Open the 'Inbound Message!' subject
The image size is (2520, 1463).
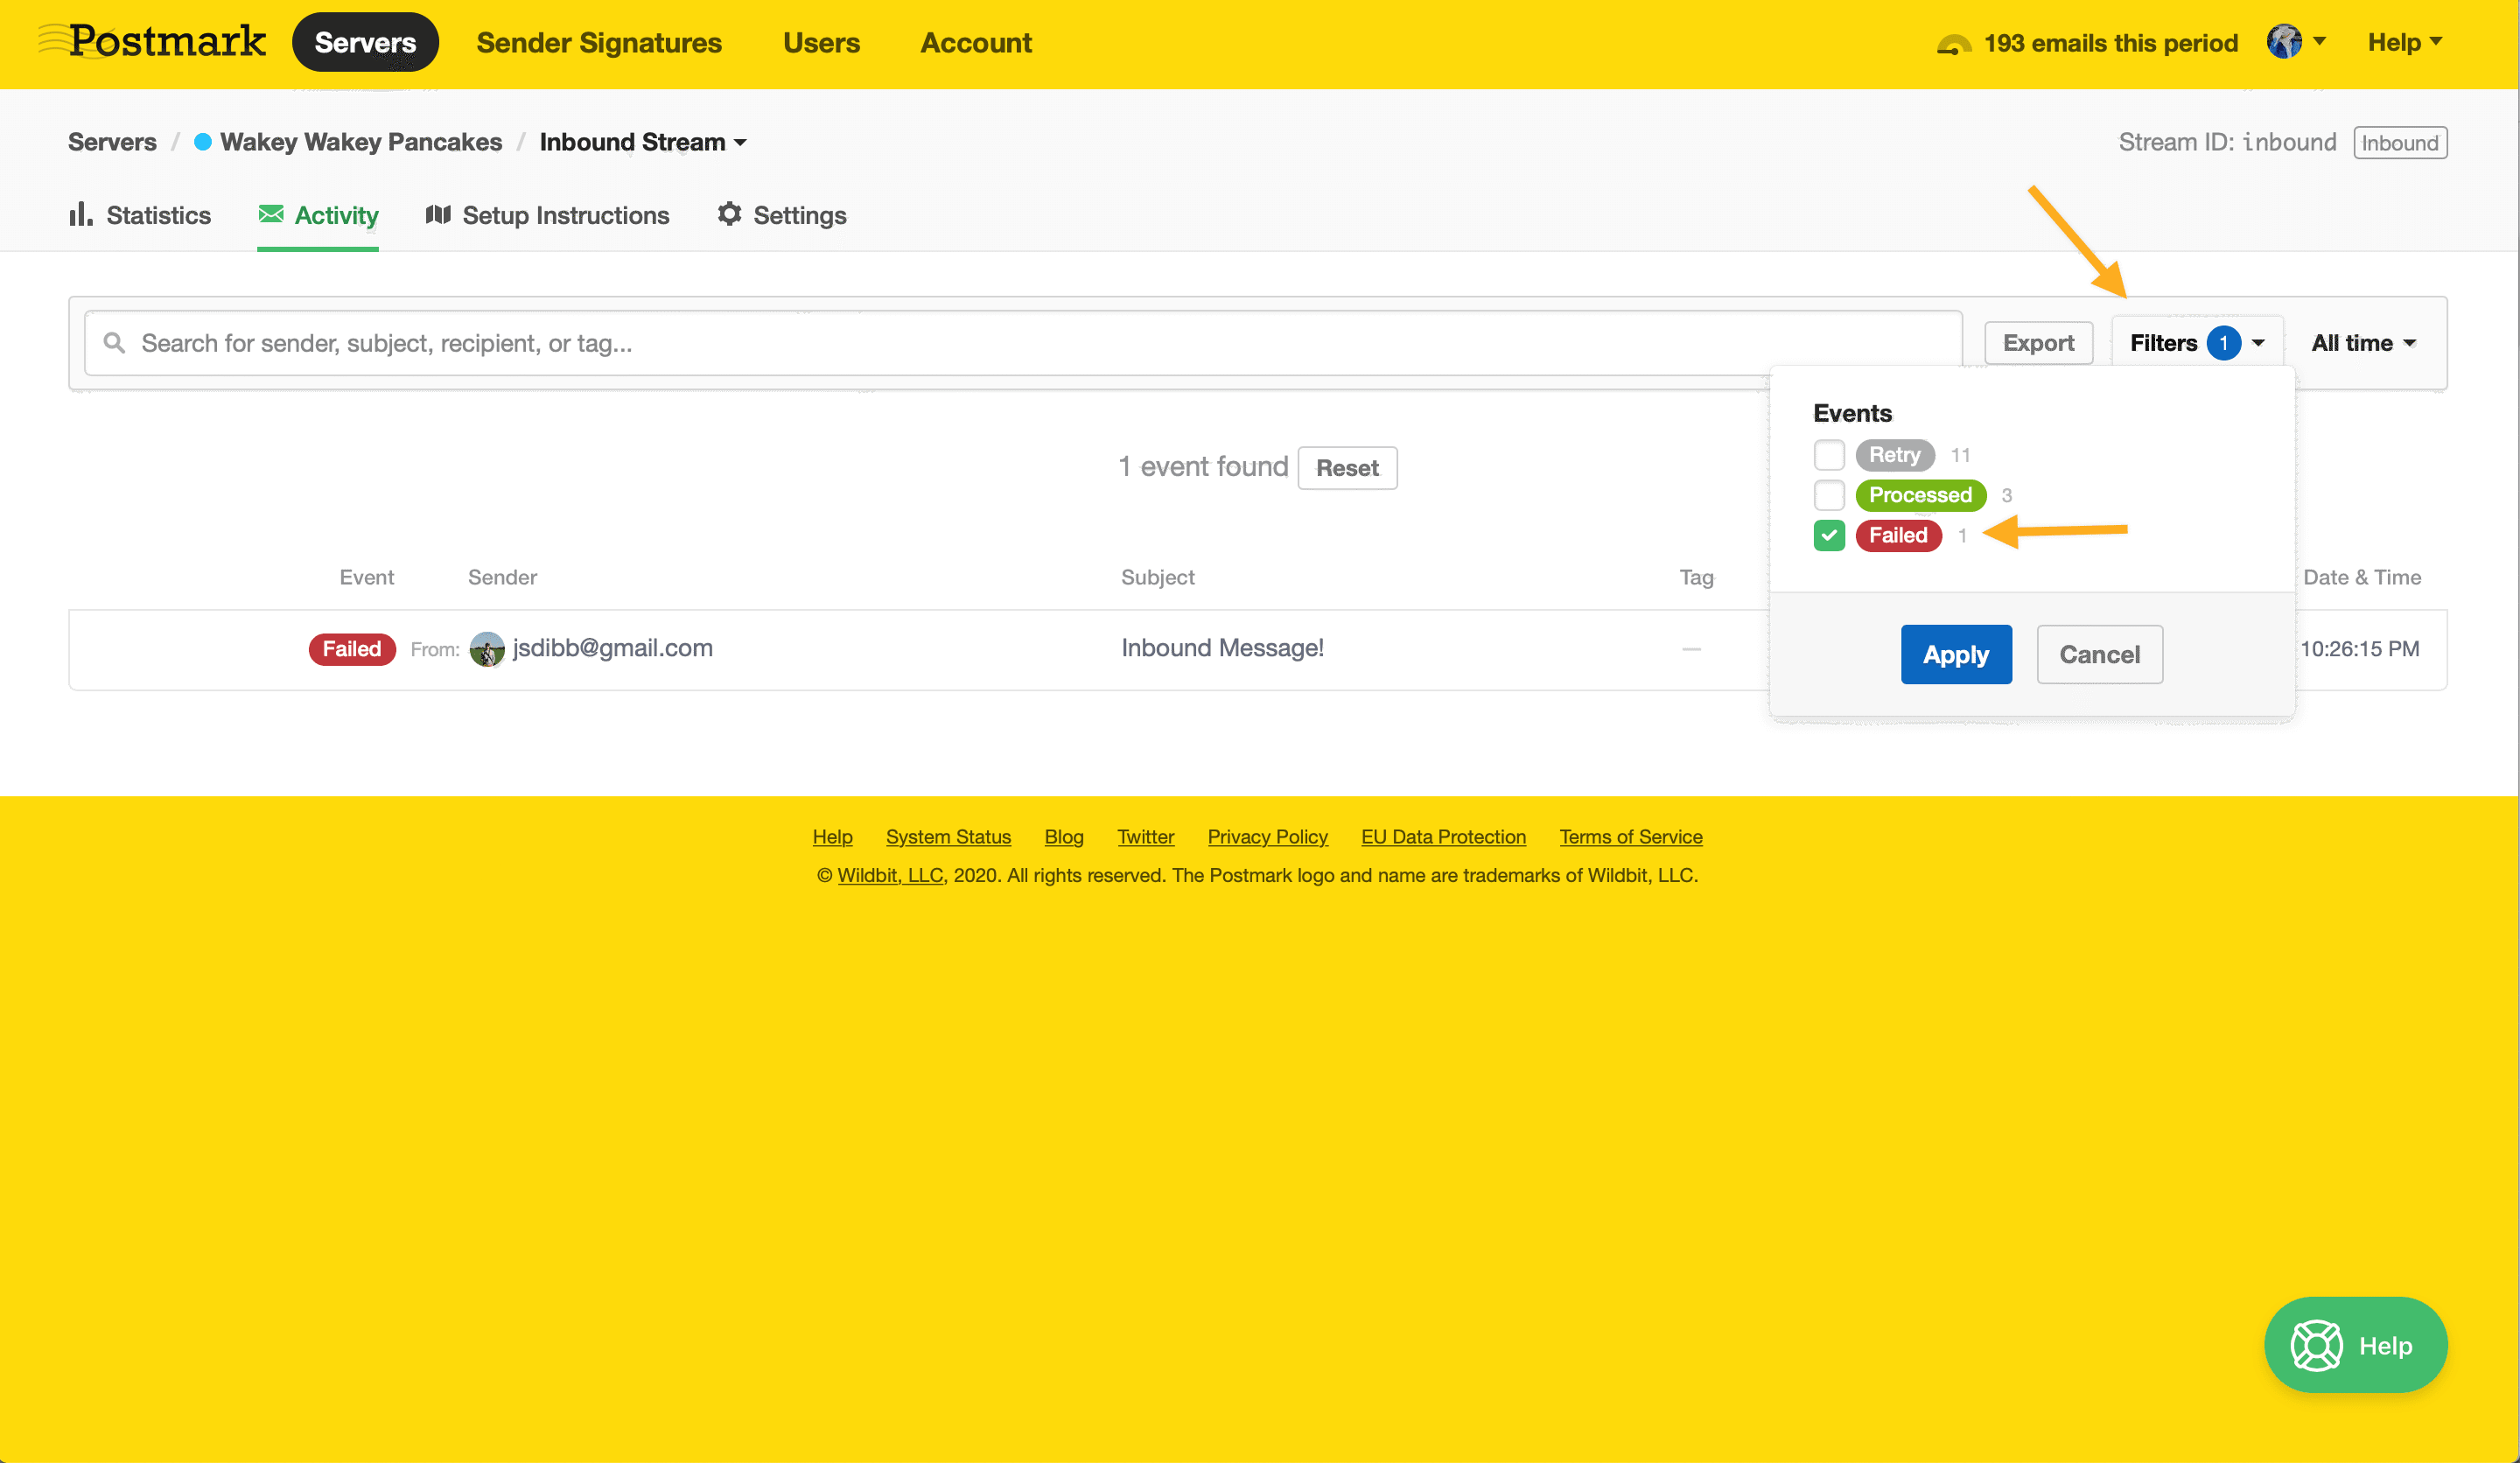(x=1222, y=648)
